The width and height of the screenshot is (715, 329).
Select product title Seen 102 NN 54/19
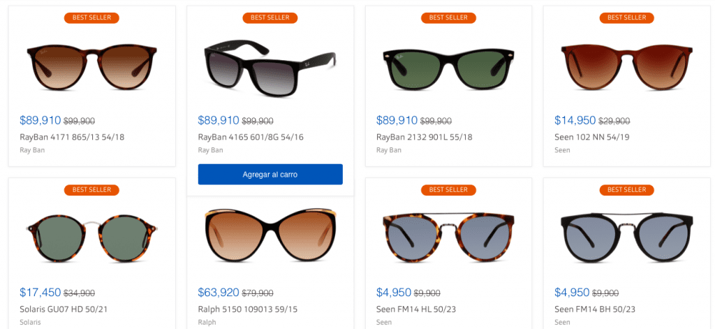point(592,137)
